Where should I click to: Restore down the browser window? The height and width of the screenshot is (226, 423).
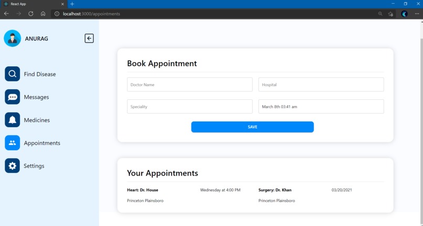point(406,4)
